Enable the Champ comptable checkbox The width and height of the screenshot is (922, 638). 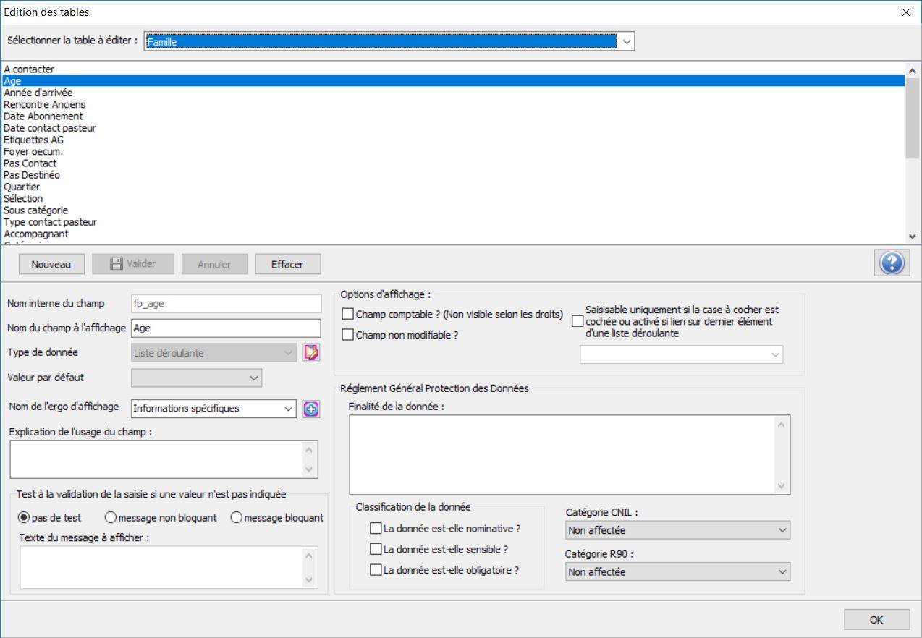point(348,315)
